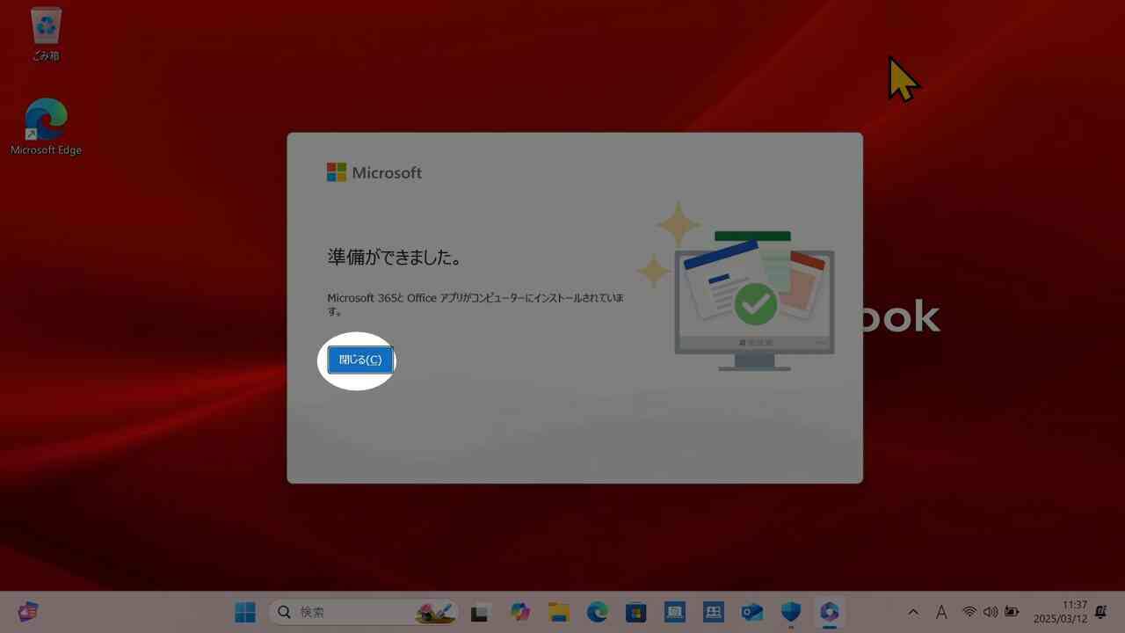Open the Windows Start menu
Image resolution: width=1125 pixels, height=633 pixels.
click(x=245, y=612)
